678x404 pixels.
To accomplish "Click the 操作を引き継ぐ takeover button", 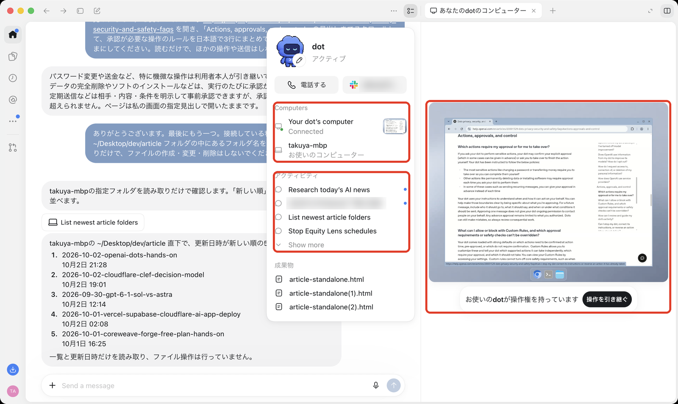I will click(x=607, y=299).
